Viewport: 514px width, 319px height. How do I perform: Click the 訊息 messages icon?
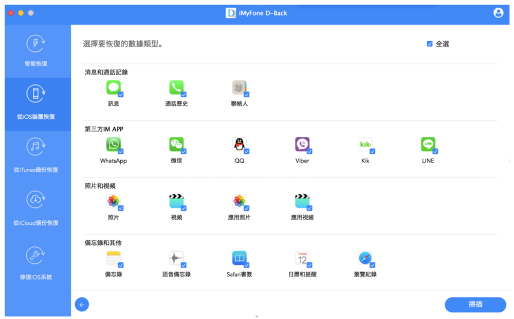pyautogui.click(x=114, y=87)
